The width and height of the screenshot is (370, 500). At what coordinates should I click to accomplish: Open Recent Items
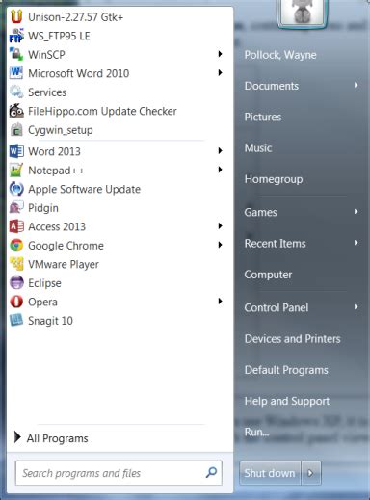click(275, 244)
